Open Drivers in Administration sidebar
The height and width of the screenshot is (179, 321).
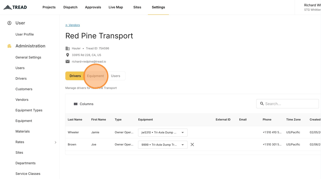click(x=21, y=79)
